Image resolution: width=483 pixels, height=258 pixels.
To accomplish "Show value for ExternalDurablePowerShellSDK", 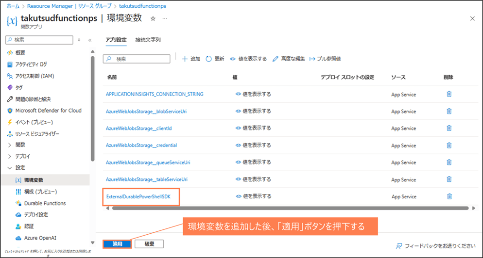I will click(254, 196).
